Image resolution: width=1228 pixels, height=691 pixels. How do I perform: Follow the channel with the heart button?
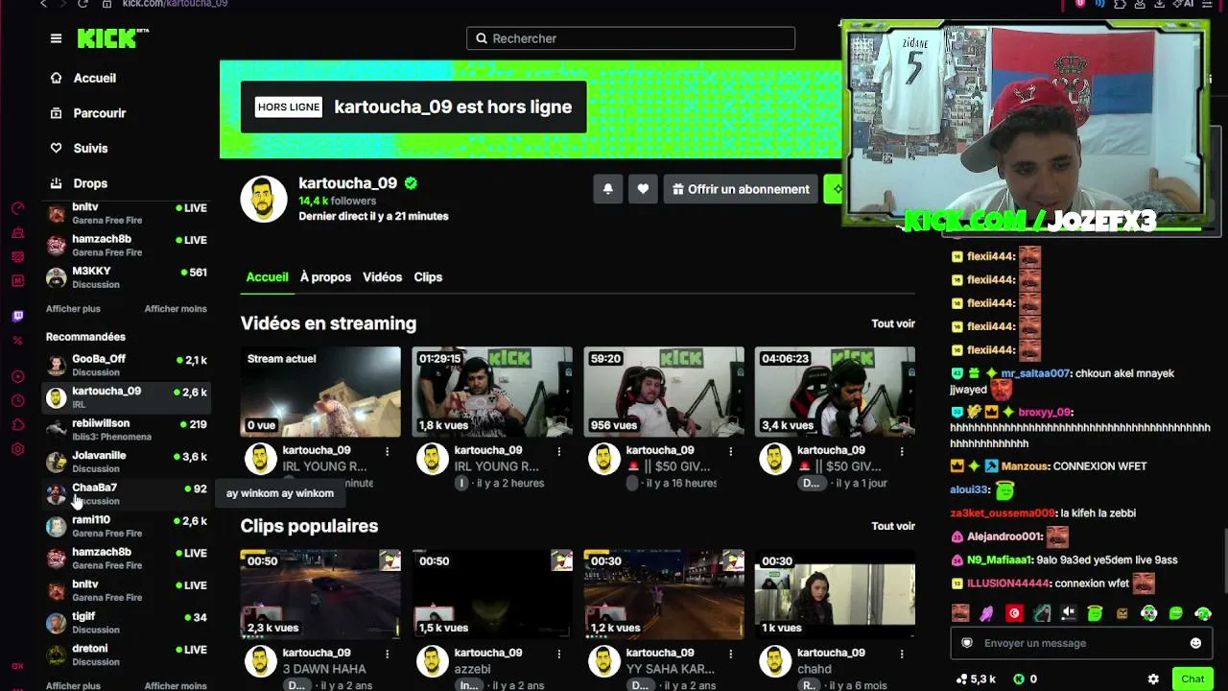click(643, 189)
